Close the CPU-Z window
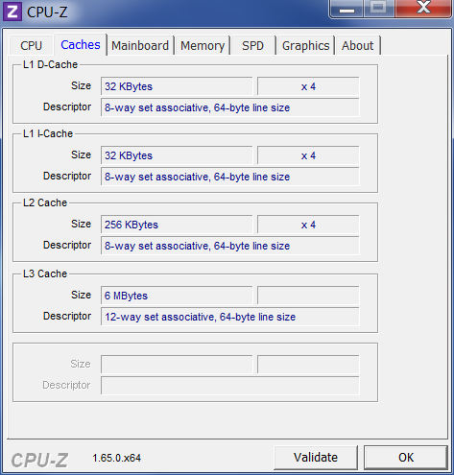 click(x=423, y=9)
